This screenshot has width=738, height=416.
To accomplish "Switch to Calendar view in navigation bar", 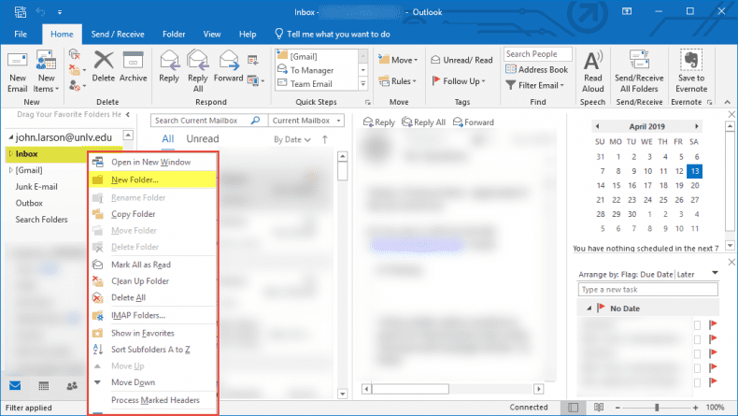I will click(43, 385).
